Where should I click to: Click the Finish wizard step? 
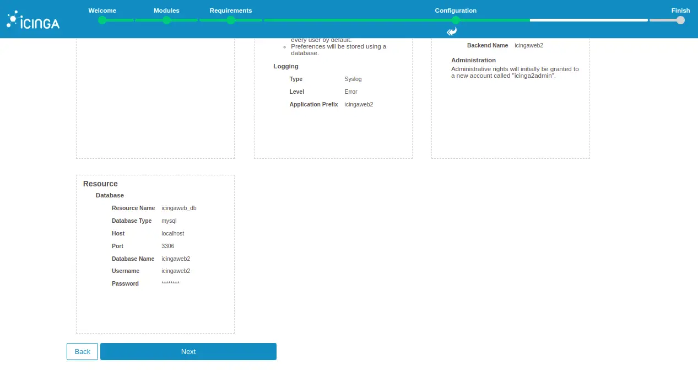coord(680,10)
